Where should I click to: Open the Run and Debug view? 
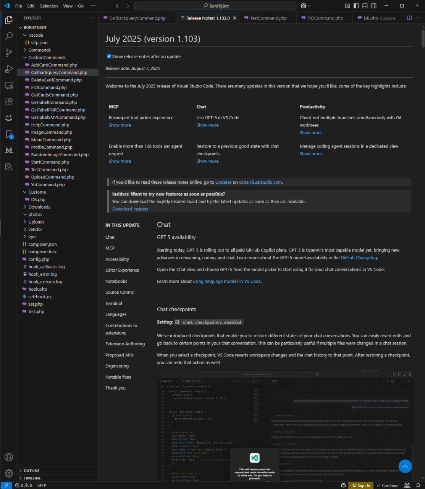pos(8,69)
